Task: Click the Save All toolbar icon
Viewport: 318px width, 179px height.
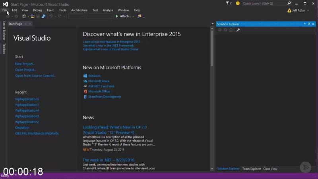Action: pyautogui.click(x=43, y=16)
